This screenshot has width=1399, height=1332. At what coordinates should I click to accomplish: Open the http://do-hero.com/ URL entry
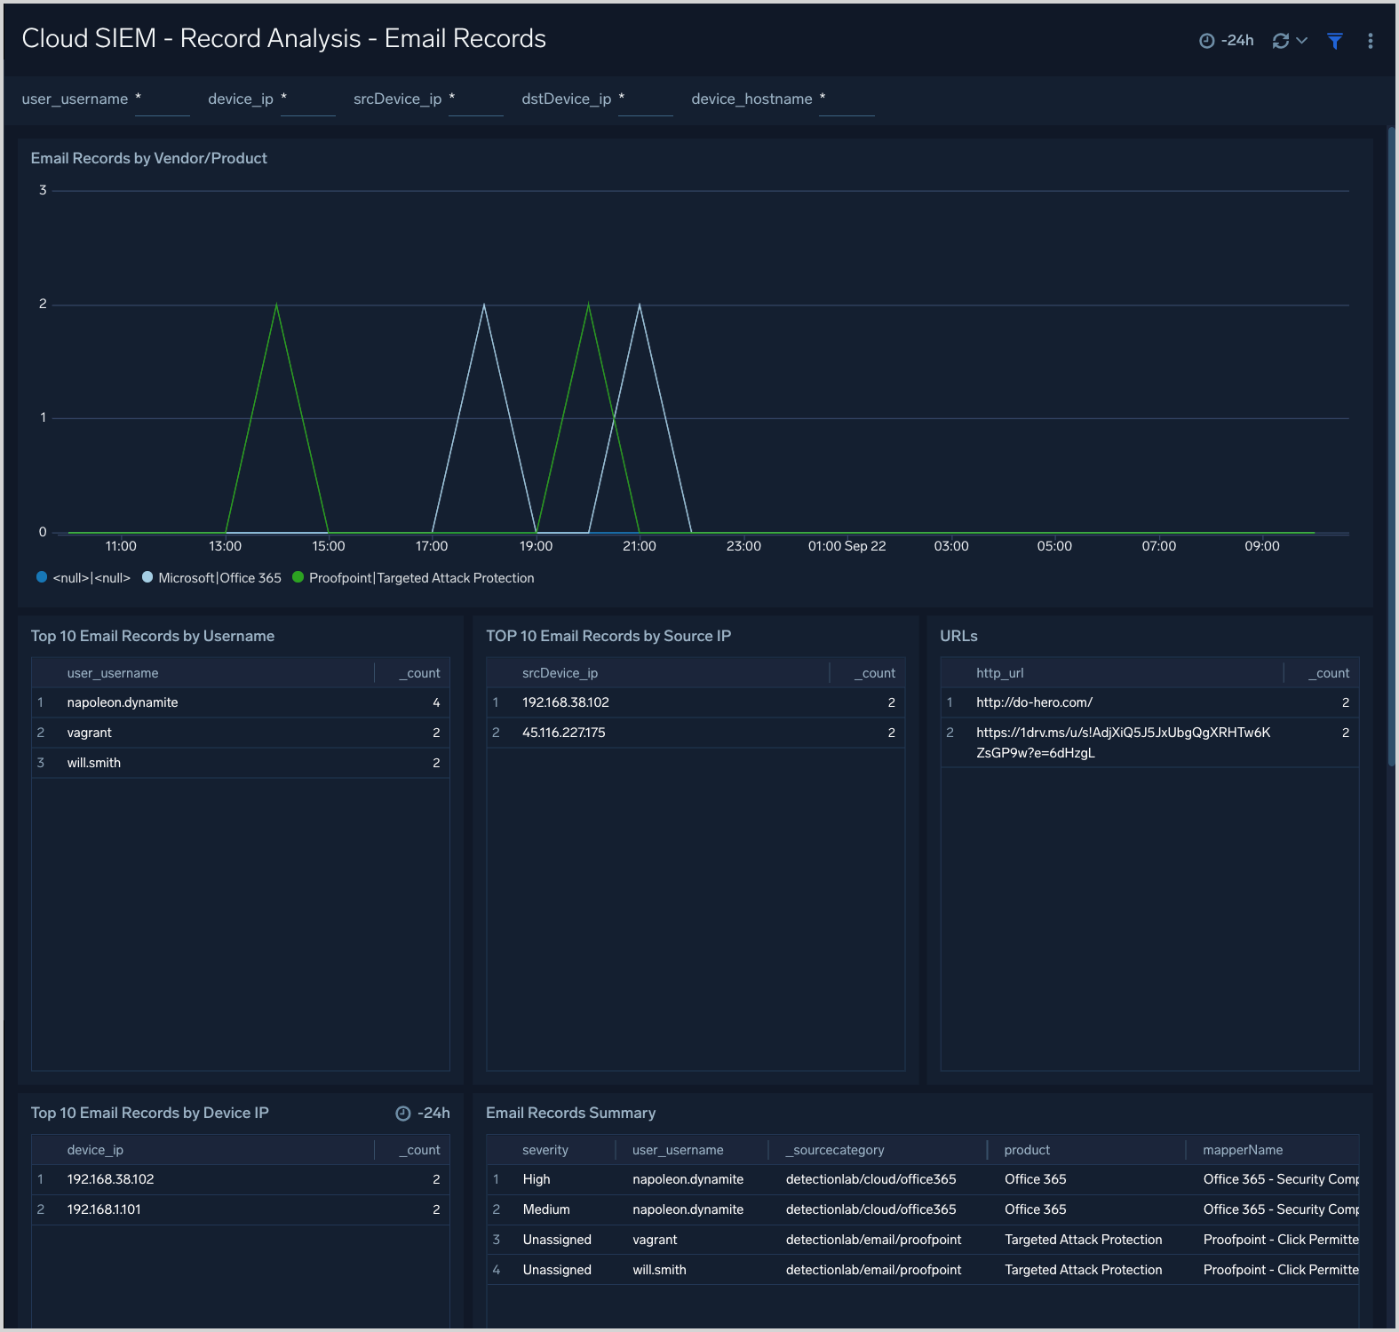(1034, 702)
